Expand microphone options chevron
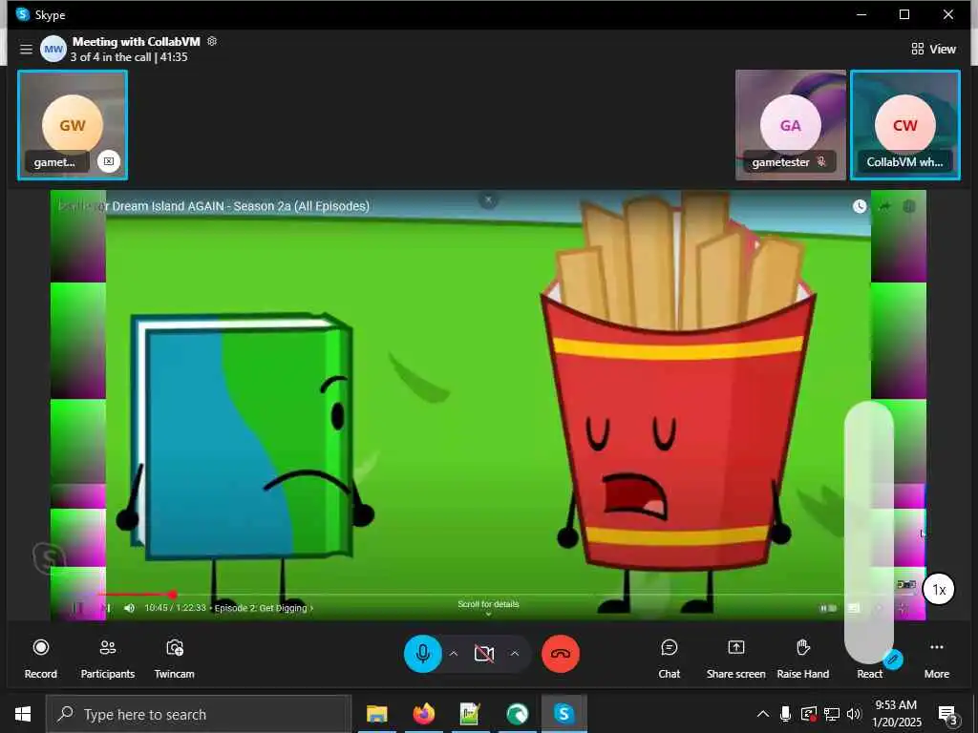978x733 pixels. (454, 653)
